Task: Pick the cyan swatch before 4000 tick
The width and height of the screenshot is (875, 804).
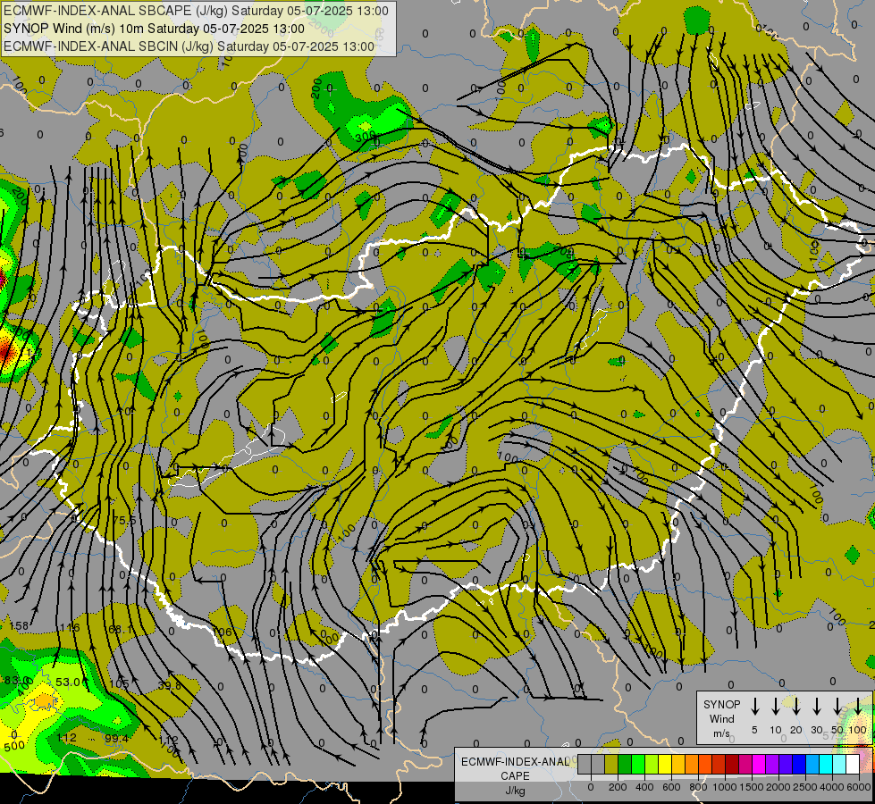Action: point(827,764)
